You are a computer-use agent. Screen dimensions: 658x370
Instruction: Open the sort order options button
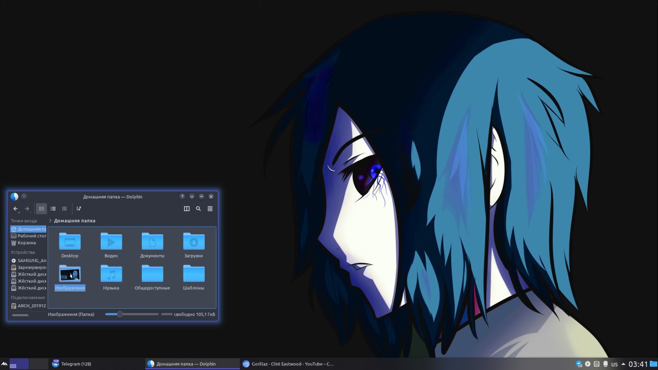[79, 209]
